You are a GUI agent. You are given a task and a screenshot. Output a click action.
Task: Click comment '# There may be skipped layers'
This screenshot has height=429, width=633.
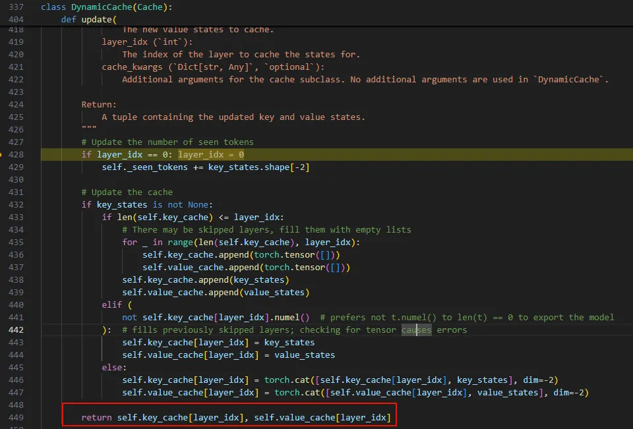point(266,229)
